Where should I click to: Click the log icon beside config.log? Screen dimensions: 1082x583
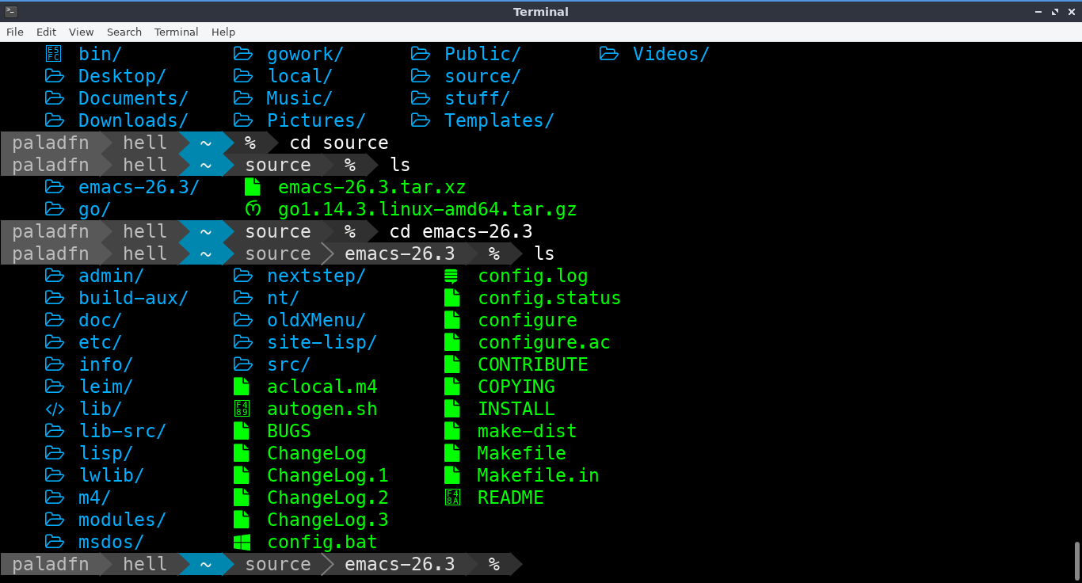(x=451, y=276)
